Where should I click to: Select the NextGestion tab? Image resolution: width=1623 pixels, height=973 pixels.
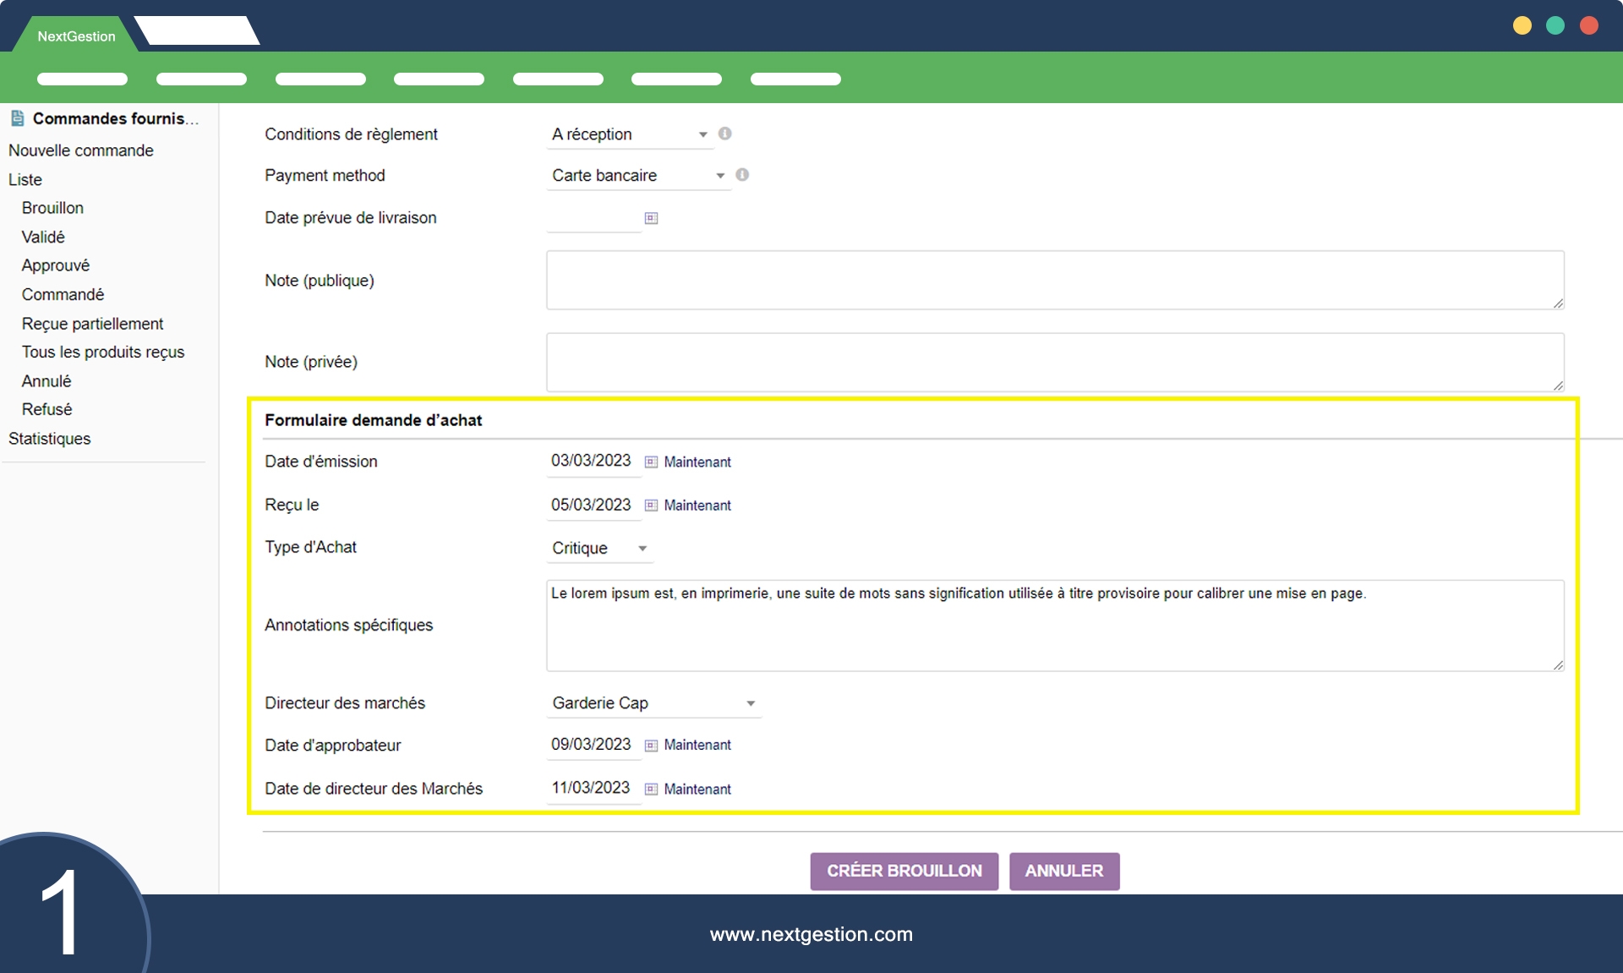[x=76, y=36]
